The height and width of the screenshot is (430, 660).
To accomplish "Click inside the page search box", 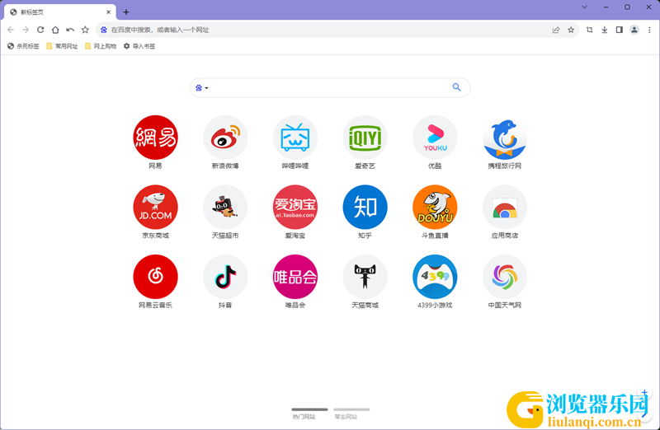I will click(329, 87).
